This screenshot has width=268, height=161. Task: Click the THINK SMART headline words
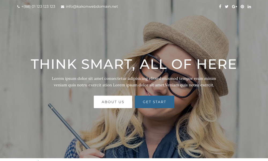tap(82, 64)
